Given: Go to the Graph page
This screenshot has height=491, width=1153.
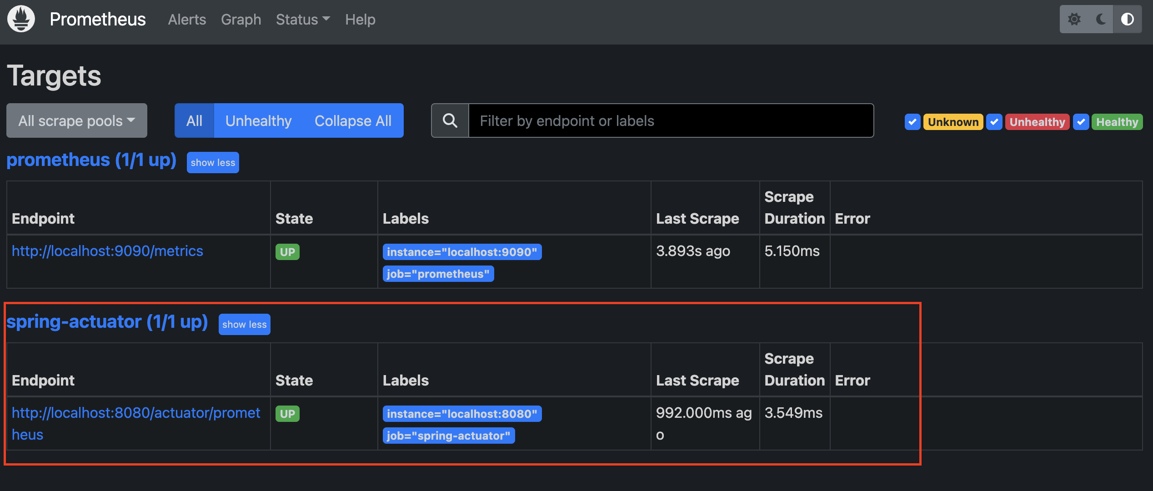Looking at the screenshot, I should point(241,20).
